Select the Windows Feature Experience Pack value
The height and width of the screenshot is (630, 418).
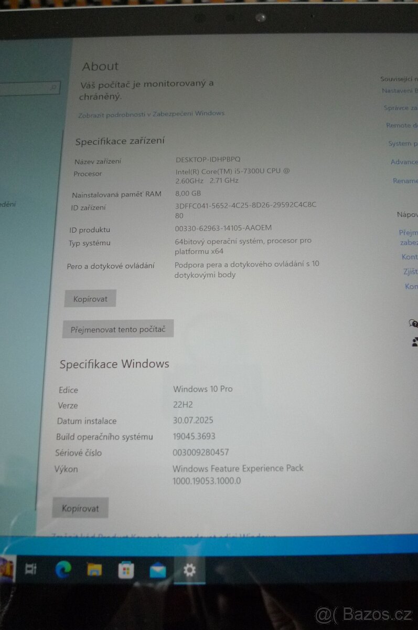coord(238,475)
